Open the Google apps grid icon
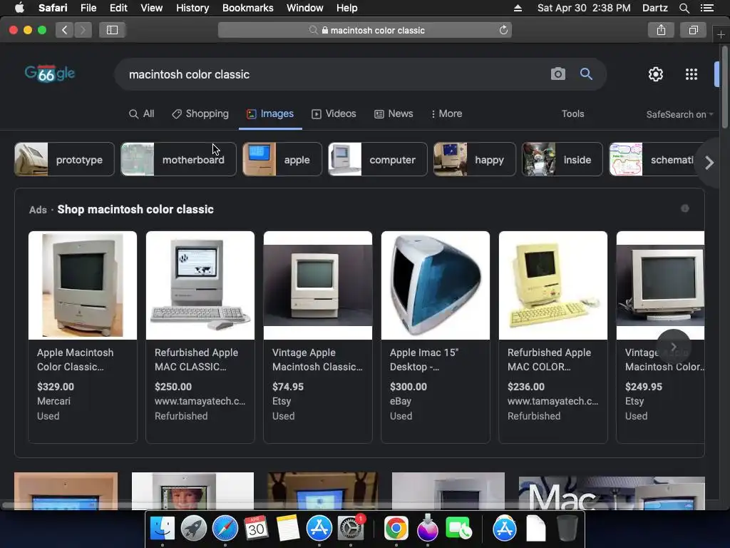This screenshot has width=730, height=548. pyautogui.click(x=692, y=74)
